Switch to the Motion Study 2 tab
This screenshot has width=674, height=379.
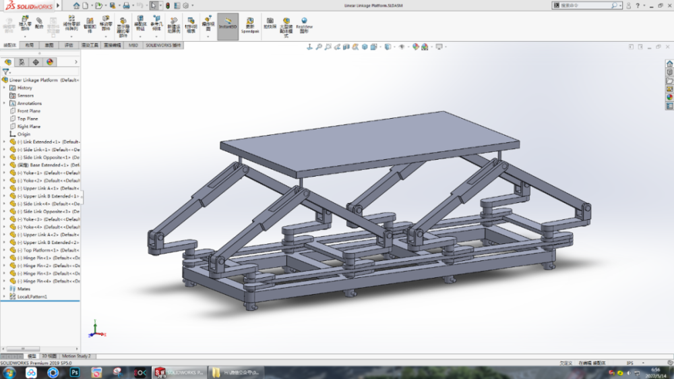(76, 356)
